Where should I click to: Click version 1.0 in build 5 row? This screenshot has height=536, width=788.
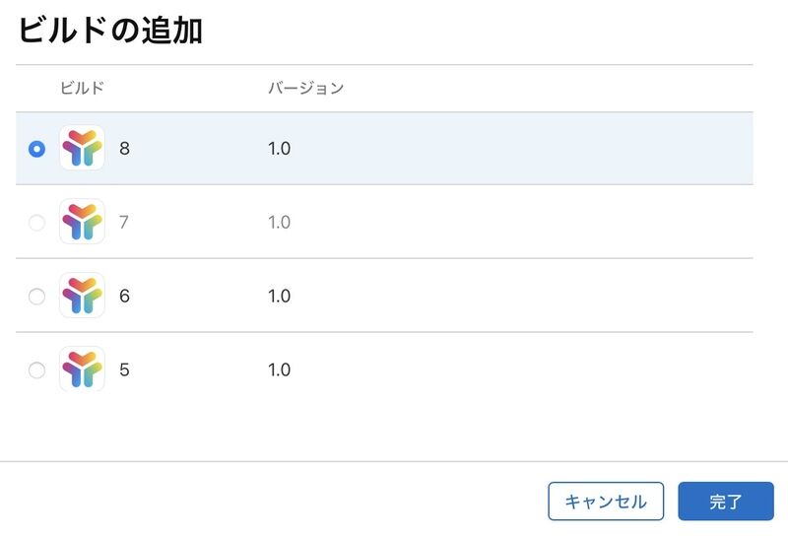pos(280,370)
